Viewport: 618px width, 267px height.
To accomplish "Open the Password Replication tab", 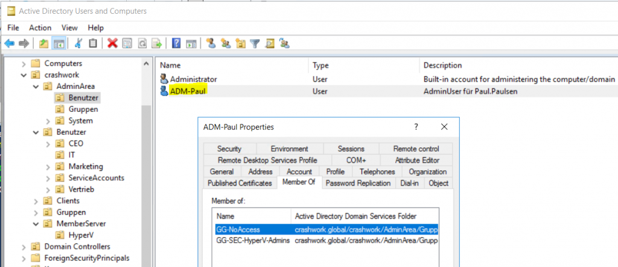I will 358,183.
